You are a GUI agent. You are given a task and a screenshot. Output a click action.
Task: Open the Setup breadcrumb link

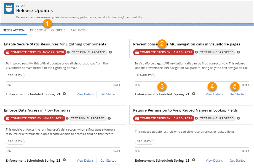click(x=20, y=6)
